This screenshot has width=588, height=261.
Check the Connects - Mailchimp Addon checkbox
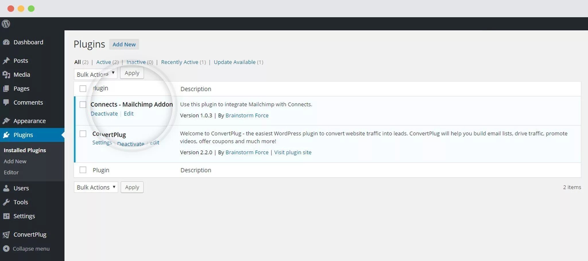pyautogui.click(x=83, y=105)
